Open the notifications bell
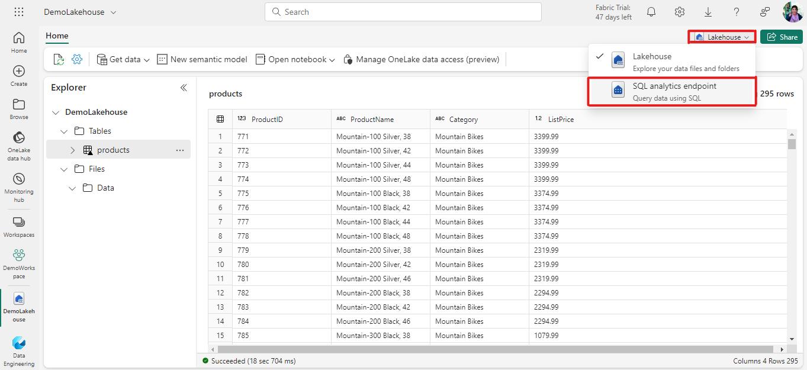The width and height of the screenshot is (807, 370). 651,12
